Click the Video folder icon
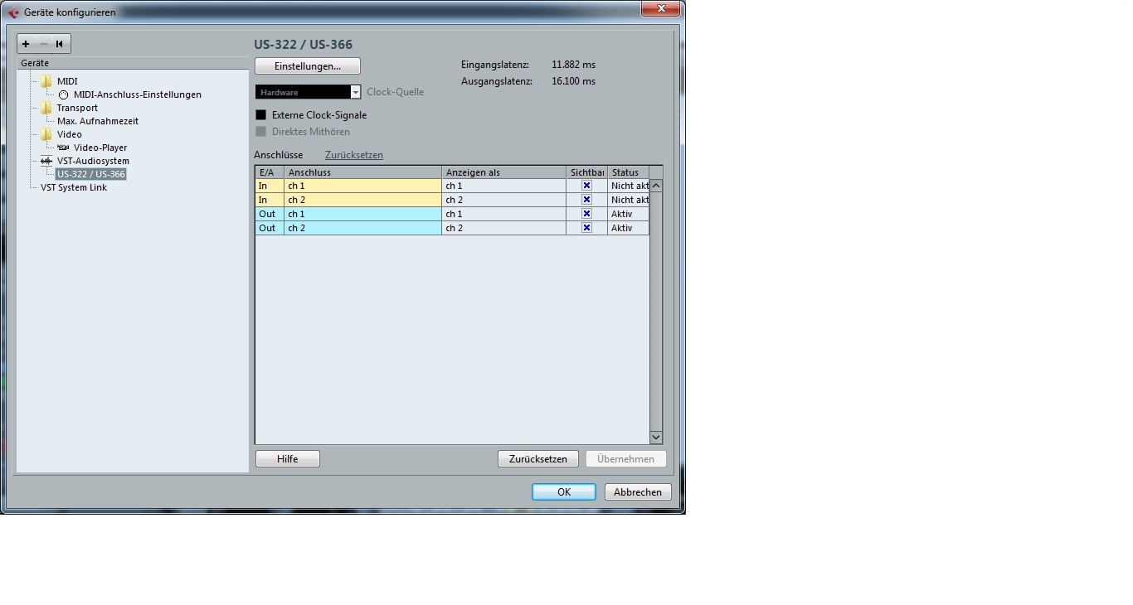The width and height of the screenshot is (1133, 605). (46, 134)
